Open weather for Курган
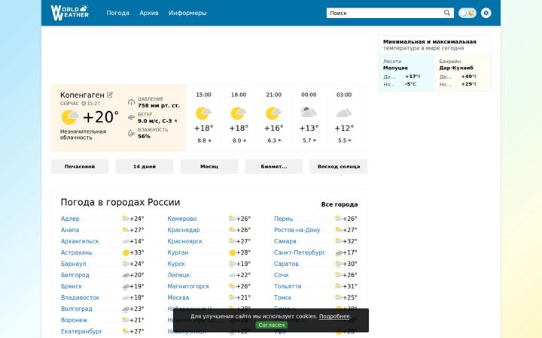Viewport: 542px width, 338px height. pos(178,252)
